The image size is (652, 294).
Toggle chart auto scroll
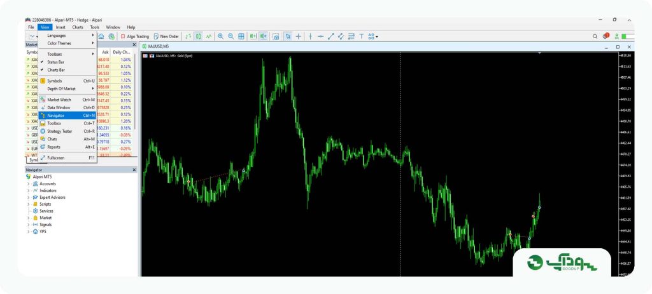click(x=253, y=36)
